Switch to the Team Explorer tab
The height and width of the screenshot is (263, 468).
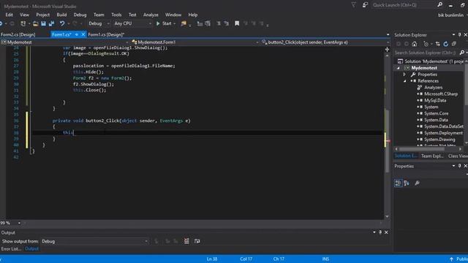click(x=432, y=156)
